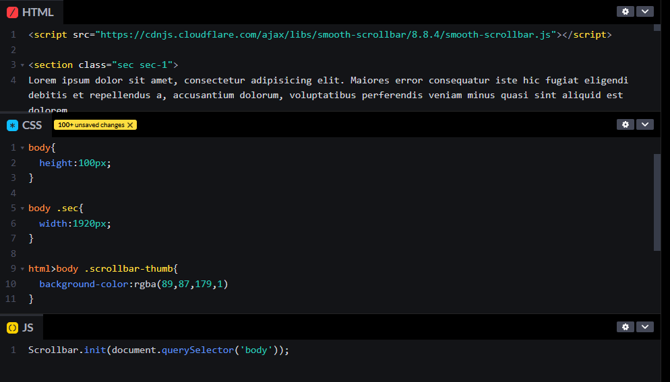This screenshot has height=382, width=670.
Task: Collapse the .scrollbar-thumb rule fold arrow
Action: click(22, 269)
